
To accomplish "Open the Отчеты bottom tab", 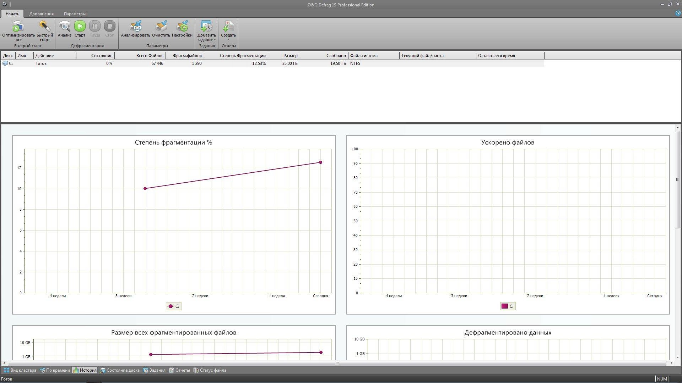I will pos(179,370).
